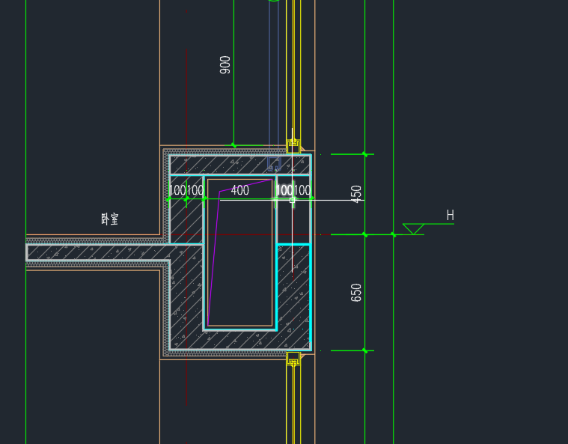Click the lower yellow window frame symbol
The height and width of the screenshot is (444, 568).
click(x=293, y=358)
